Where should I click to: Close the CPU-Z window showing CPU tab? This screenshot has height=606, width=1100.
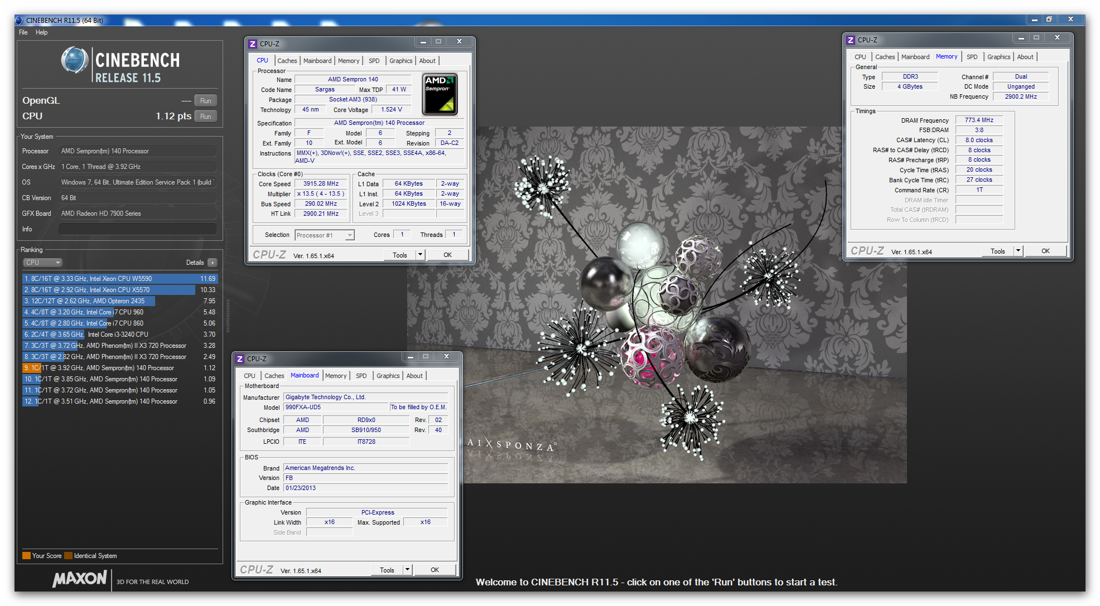(x=459, y=41)
